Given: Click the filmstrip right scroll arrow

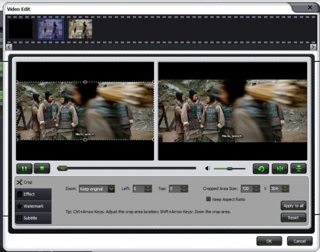Looking at the screenshot, I should coord(313,47).
